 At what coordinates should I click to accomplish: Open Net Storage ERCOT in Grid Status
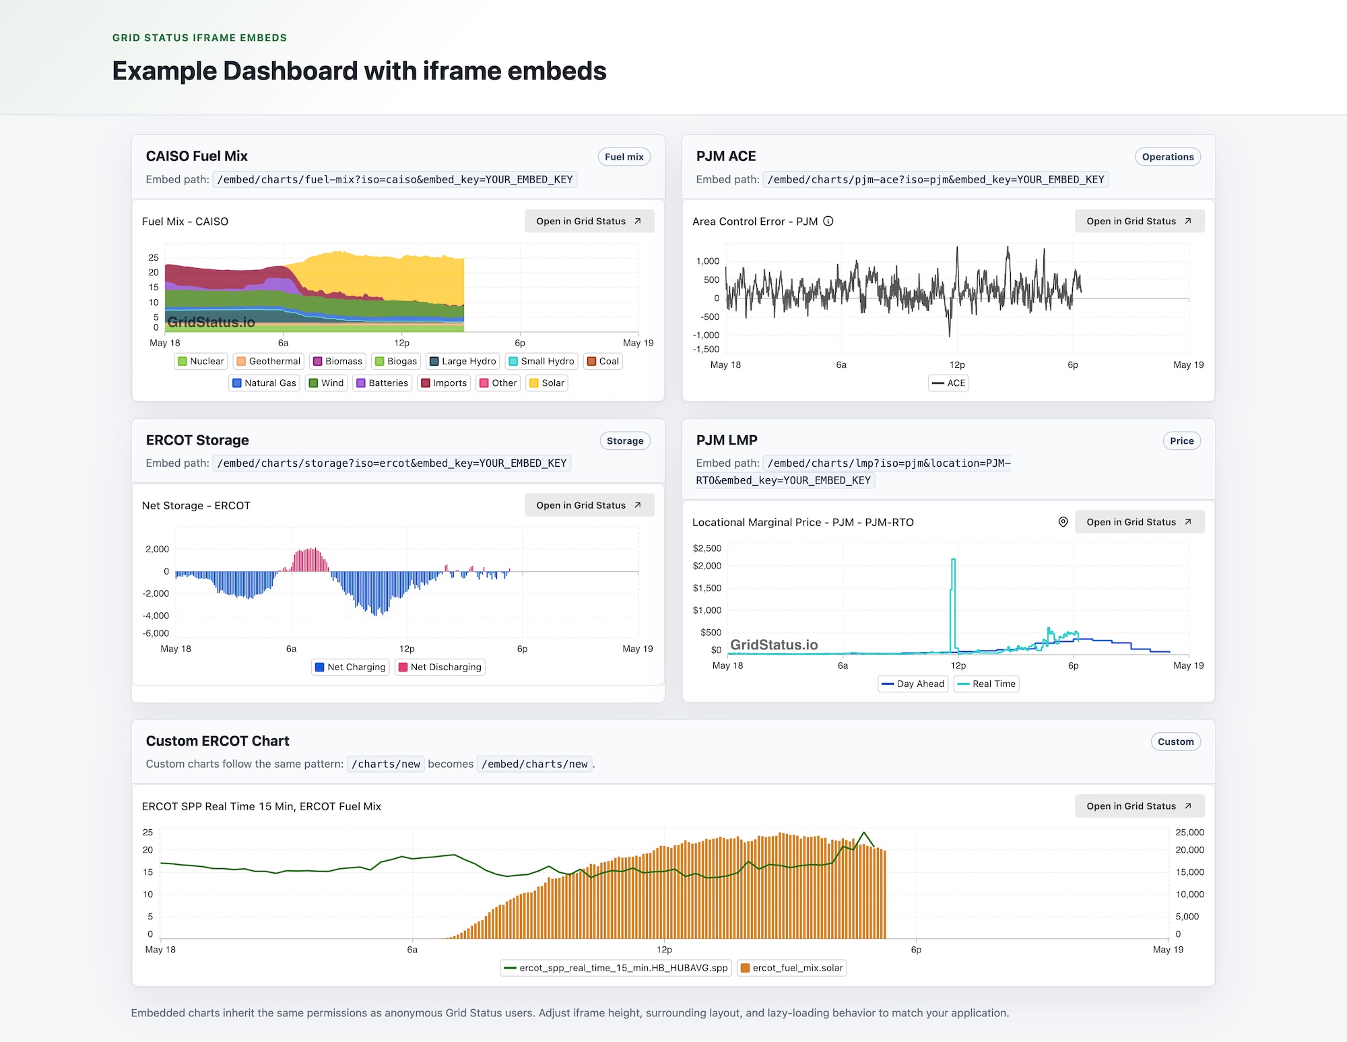tap(589, 505)
